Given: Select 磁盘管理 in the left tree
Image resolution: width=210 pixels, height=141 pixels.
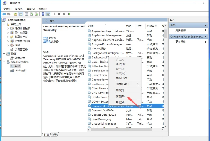Looking at the screenshot, I should pyautogui.click(x=20, y=58).
